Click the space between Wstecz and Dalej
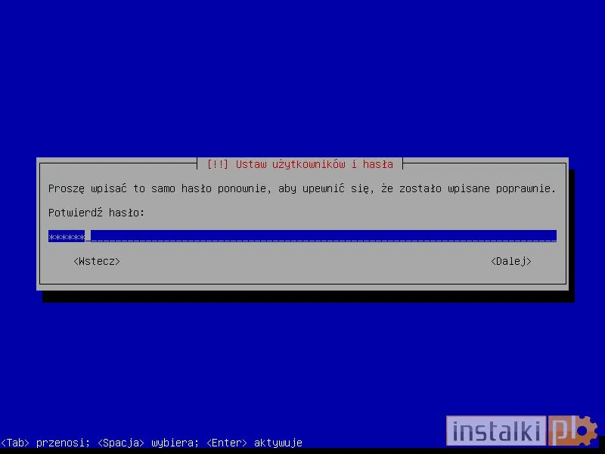Screen dimensions: 605x454 302,261
